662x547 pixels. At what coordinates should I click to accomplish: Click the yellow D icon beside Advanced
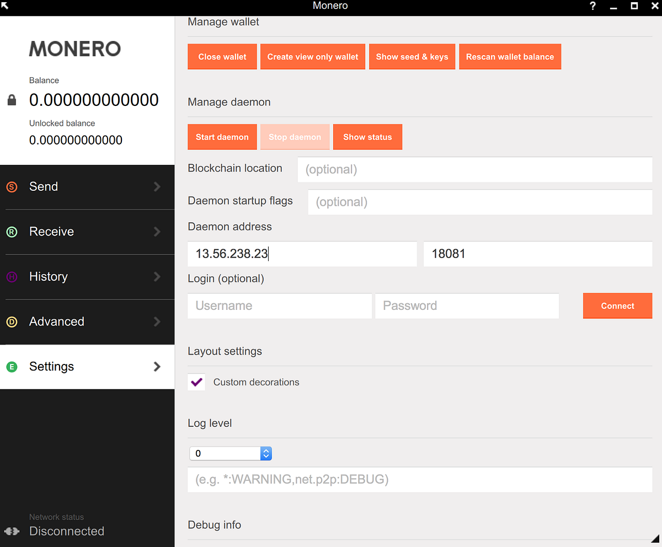pyautogui.click(x=12, y=322)
